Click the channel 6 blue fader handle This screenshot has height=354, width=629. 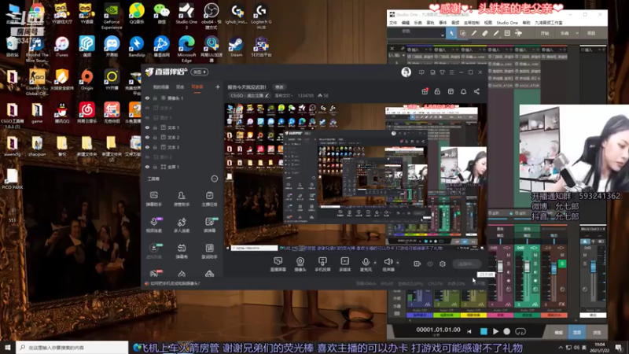tap(554, 267)
